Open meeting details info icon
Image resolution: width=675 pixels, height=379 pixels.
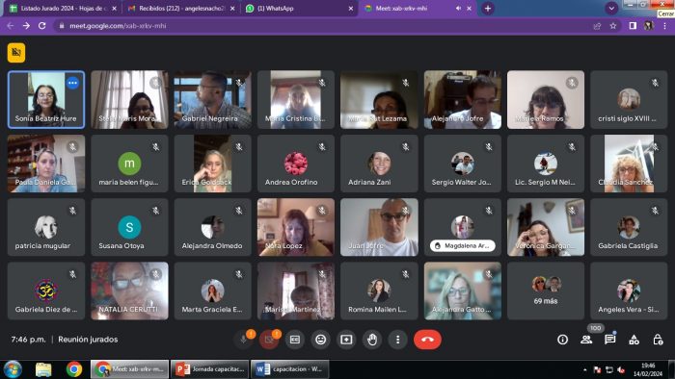pos(562,340)
